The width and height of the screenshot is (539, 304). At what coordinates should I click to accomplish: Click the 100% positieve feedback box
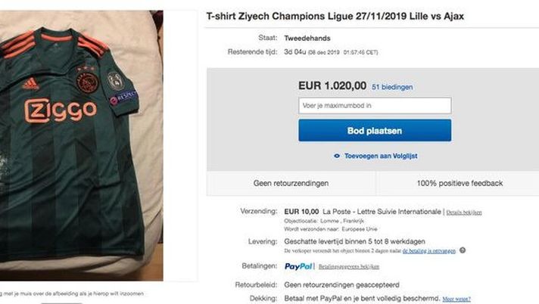[x=460, y=184]
